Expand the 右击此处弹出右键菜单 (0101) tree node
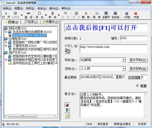Viewport: 152px width, 128px height. 6,32
